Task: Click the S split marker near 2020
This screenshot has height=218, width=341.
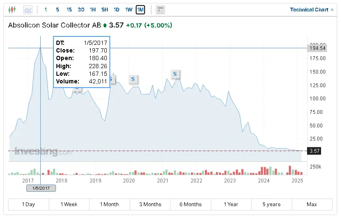Action: pos(133,79)
